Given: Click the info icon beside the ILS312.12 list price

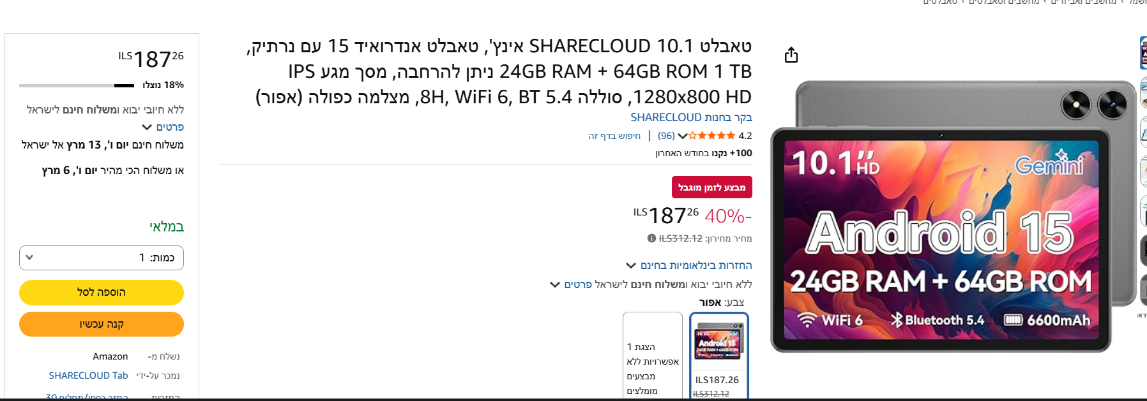Looking at the screenshot, I should point(651,238).
